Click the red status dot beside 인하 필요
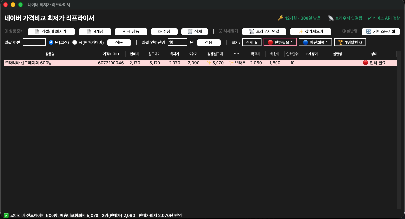This screenshot has height=219, width=405. (x=365, y=63)
